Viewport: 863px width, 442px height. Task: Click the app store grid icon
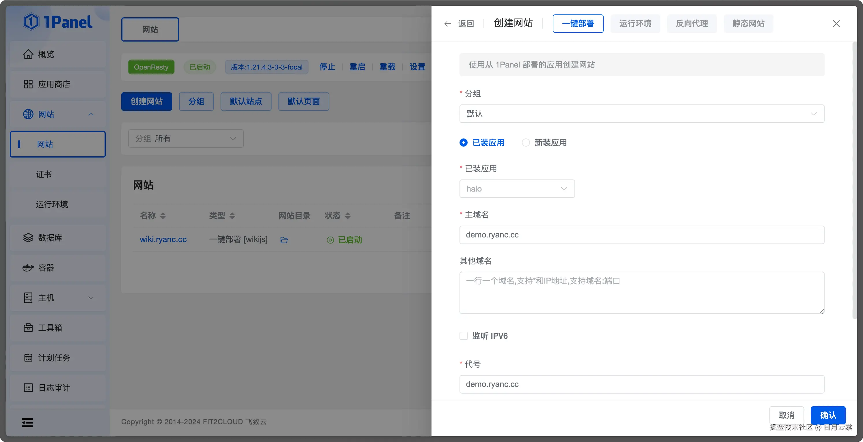click(28, 84)
